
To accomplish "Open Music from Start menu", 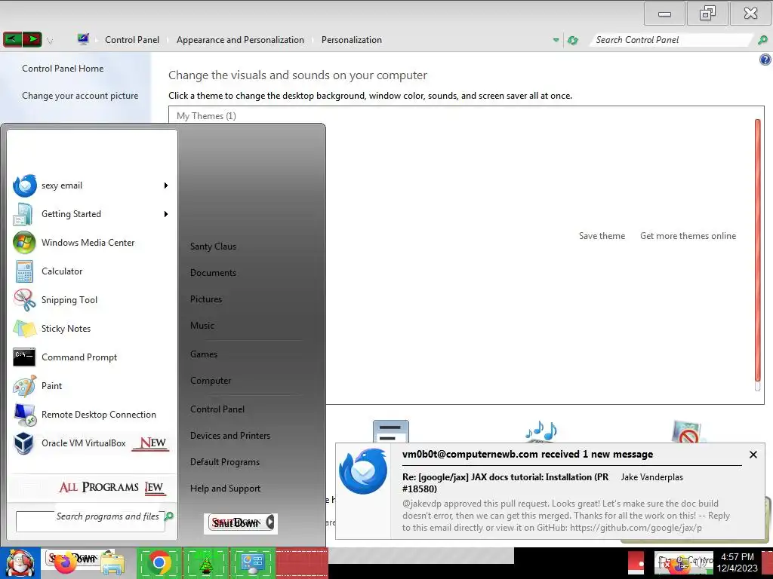I will [x=202, y=326].
